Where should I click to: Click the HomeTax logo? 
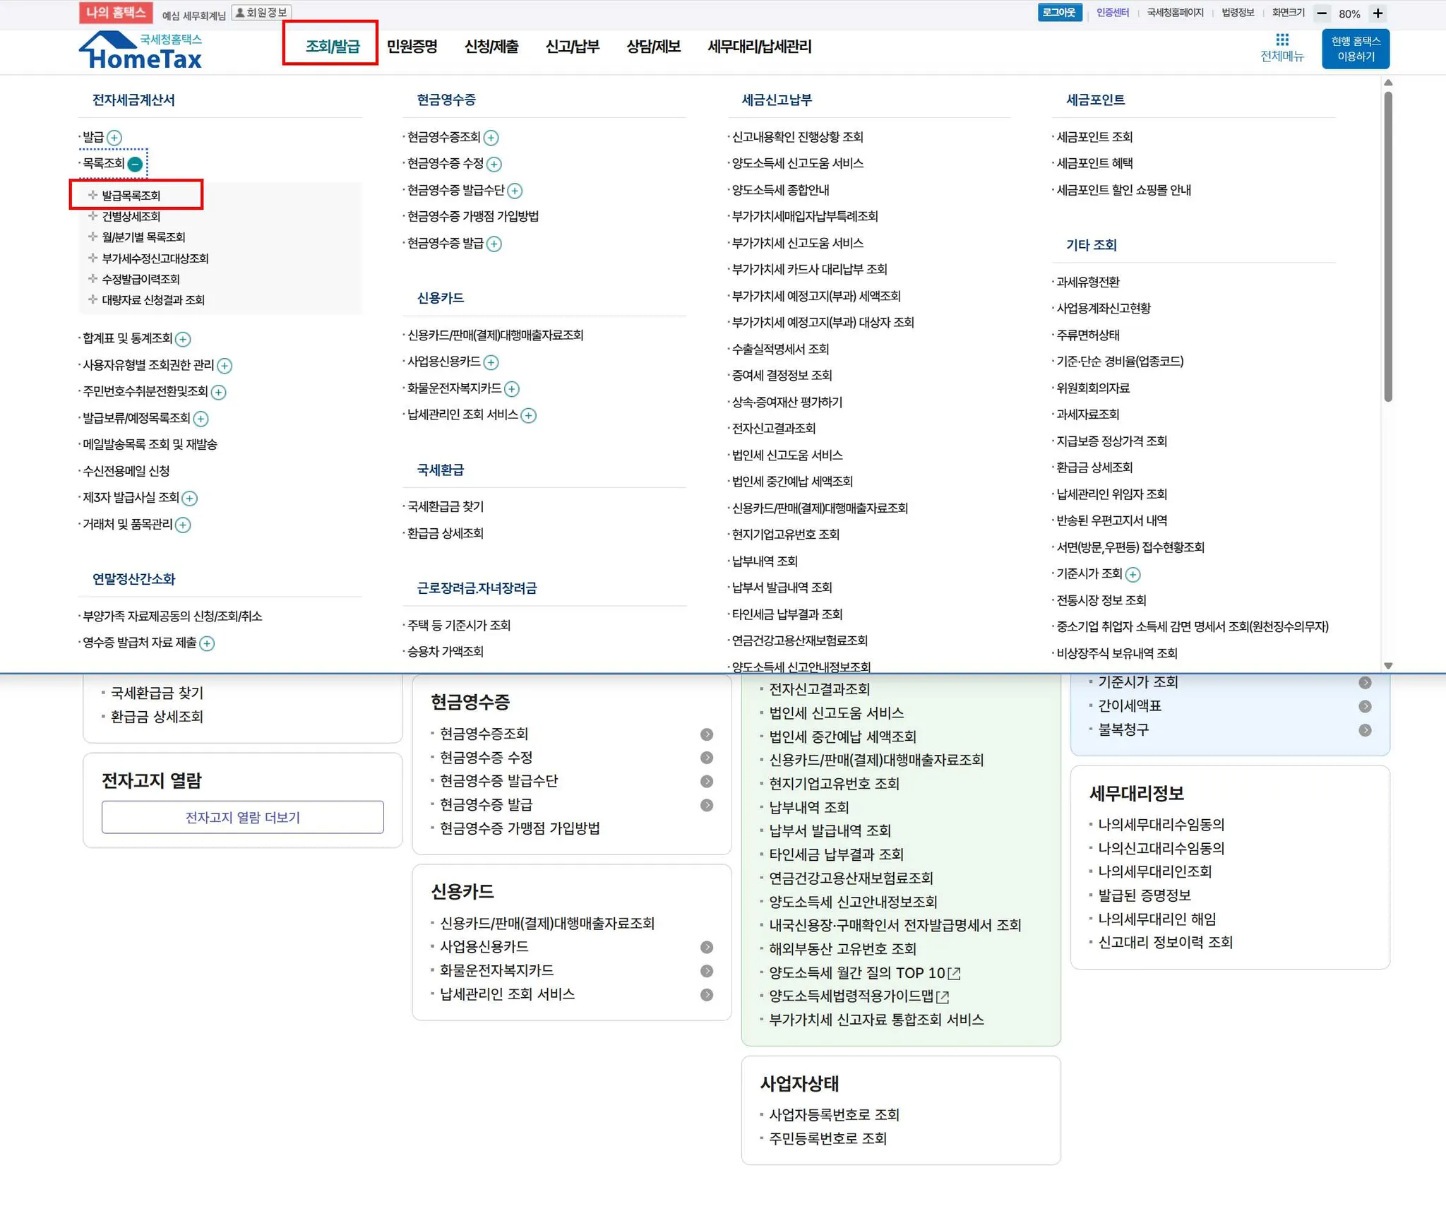tap(141, 51)
